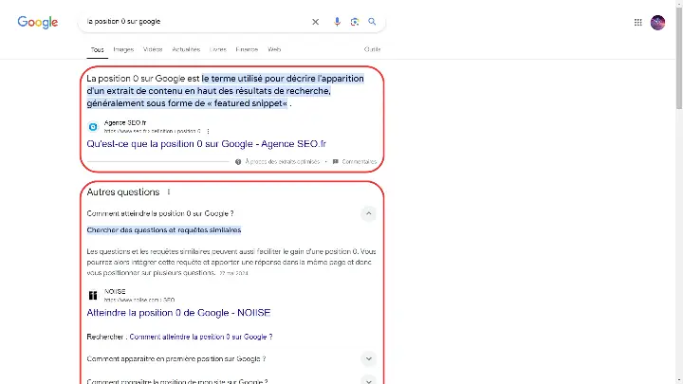Image resolution: width=683 pixels, height=384 pixels.
Task: Open the three-dot menu beside Agence SEO.fr URL
Action: [208, 131]
